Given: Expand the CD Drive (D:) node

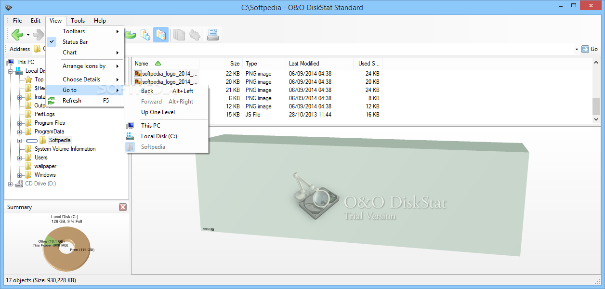Looking at the screenshot, I should [11, 184].
